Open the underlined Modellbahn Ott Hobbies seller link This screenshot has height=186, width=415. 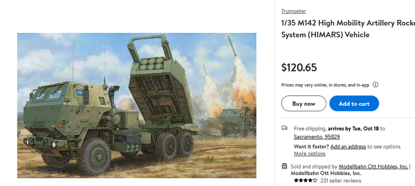pyautogui.click(x=373, y=167)
